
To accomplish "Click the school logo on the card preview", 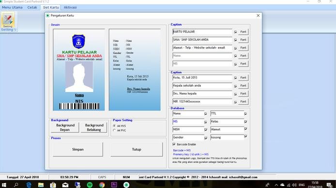I will point(78,41).
